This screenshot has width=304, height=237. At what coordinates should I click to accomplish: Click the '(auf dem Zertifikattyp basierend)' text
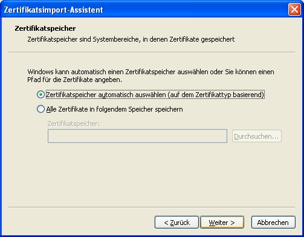pyautogui.click(x=216, y=95)
